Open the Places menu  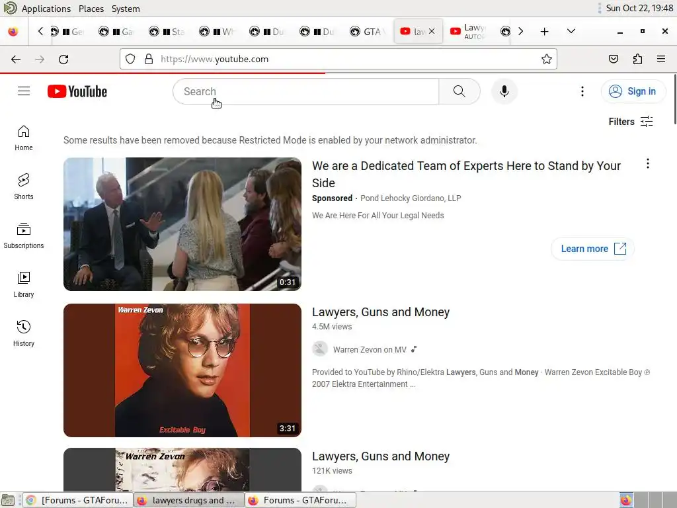coord(91,9)
